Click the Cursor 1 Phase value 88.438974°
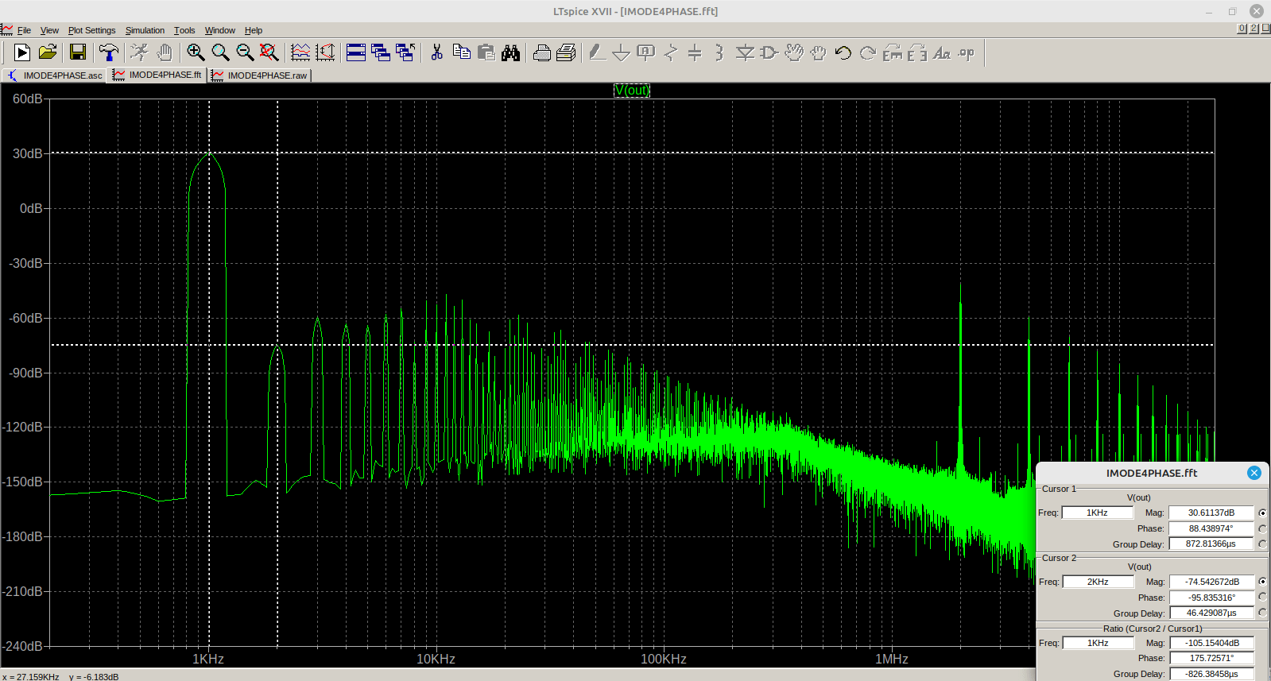Image resolution: width=1271 pixels, height=681 pixels. (1211, 528)
